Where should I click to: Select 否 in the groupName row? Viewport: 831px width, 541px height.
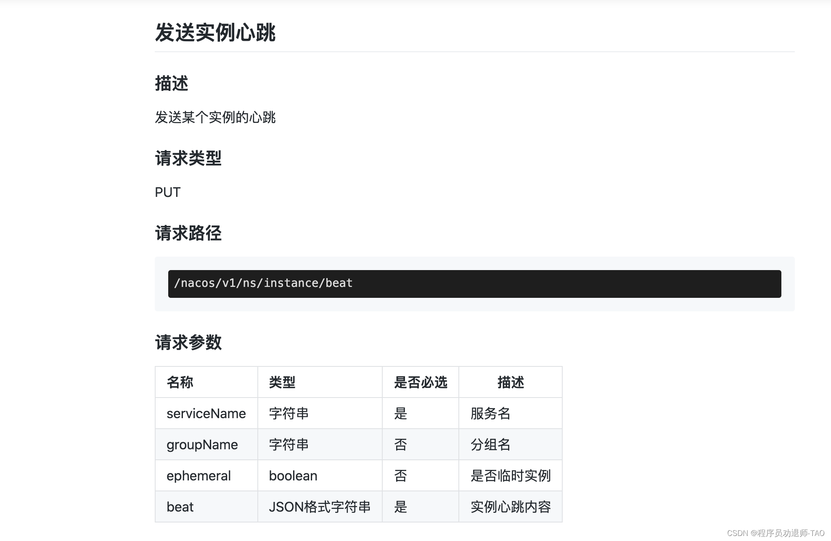point(421,444)
